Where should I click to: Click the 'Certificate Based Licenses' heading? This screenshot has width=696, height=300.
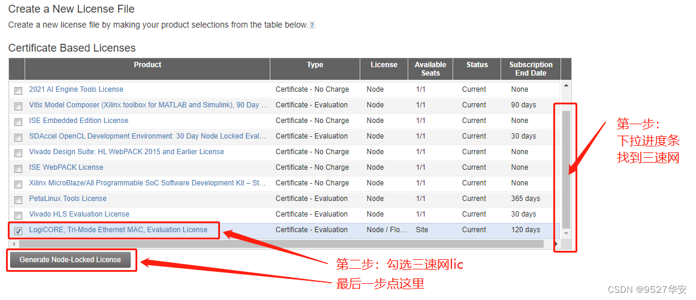coord(72,48)
